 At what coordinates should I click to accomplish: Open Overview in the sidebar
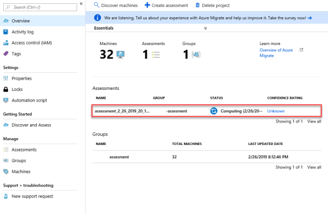42,21
